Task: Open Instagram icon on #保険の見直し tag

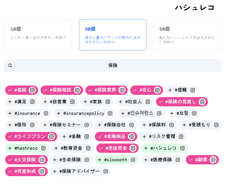Action: (202, 102)
